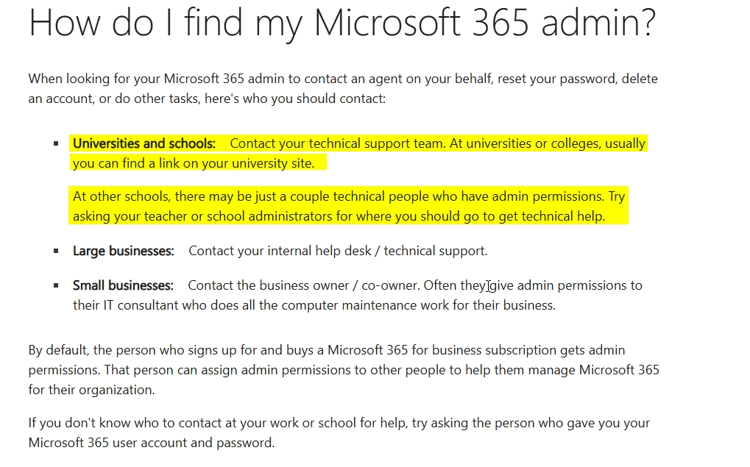Click the paragraph line starting "By default, the person"
Screen dimensions: 750x467
327,350
